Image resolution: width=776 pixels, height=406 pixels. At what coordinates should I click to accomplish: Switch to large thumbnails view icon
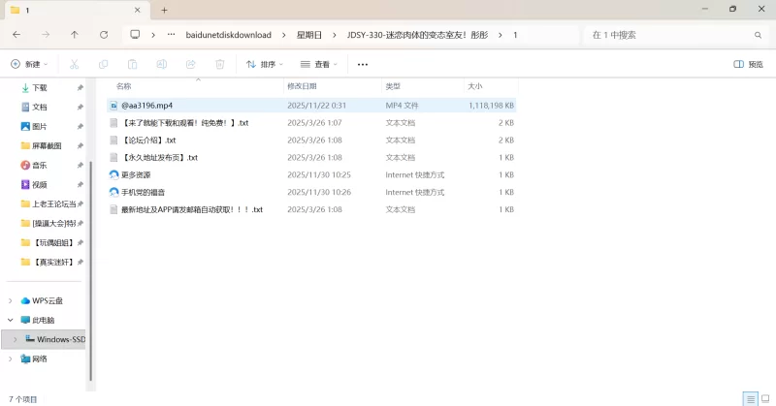pos(765,398)
